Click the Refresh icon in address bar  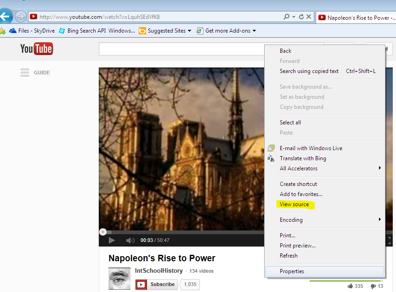point(301,17)
